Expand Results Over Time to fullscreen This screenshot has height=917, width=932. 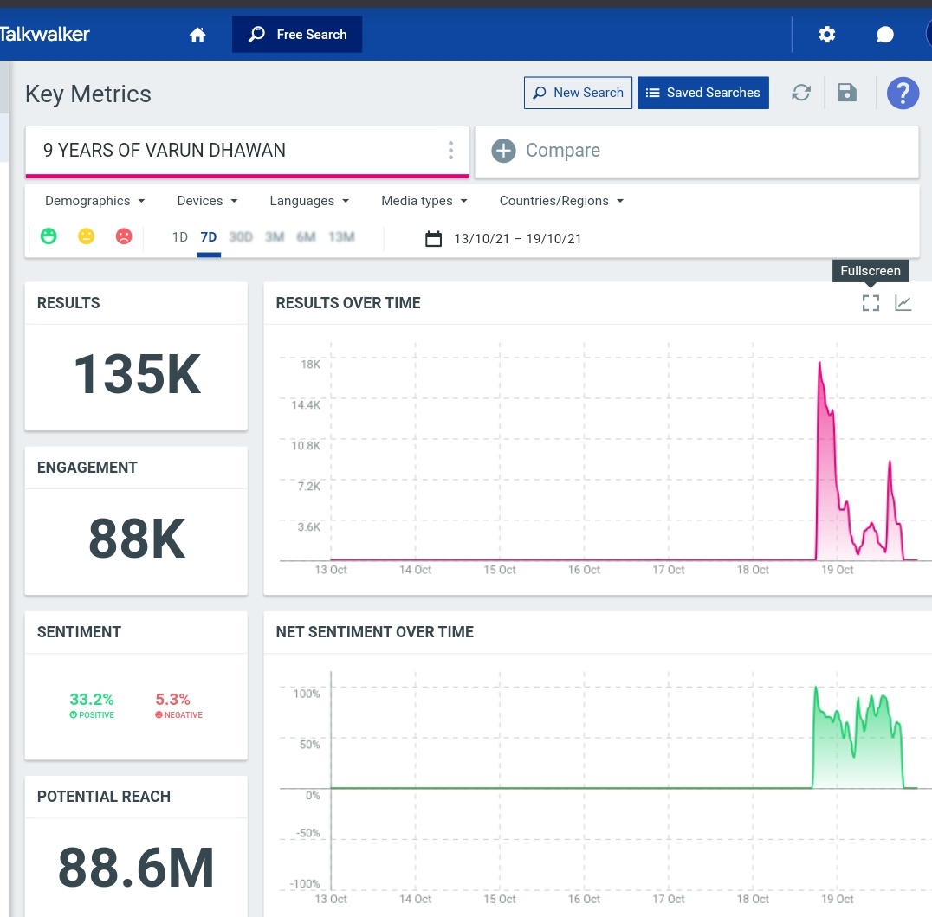pyautogui.click(x=871, y=303)
